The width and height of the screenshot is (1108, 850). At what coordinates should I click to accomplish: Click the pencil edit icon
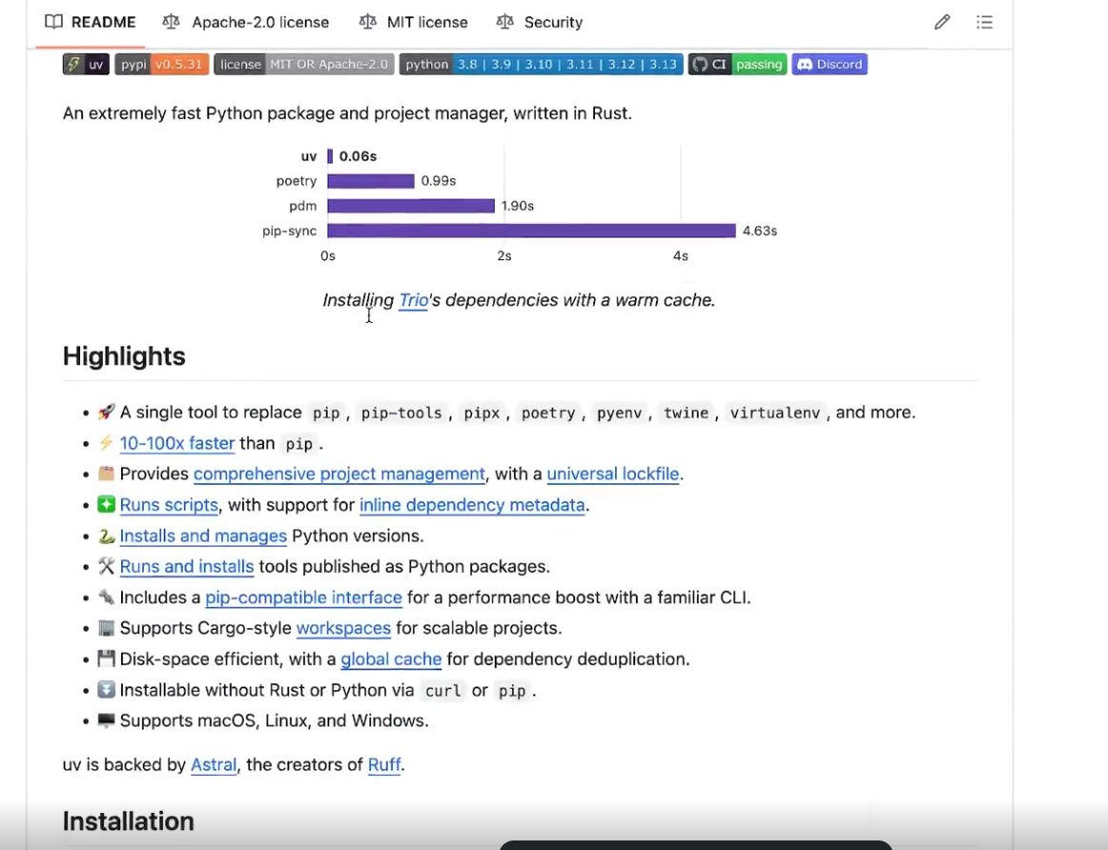941,22
